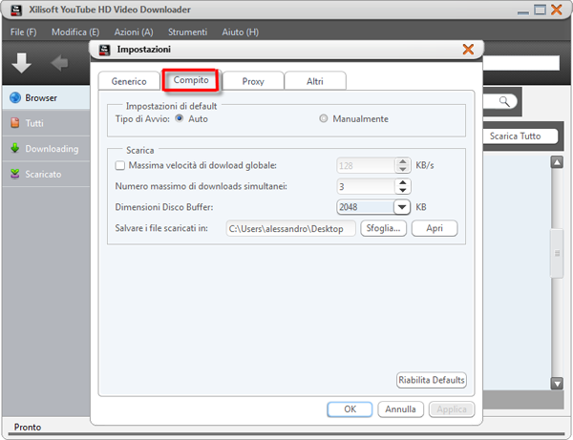This screenshot has height=440, width=573.
Task: Decrease max simultaneous downloads count
Action: point(403,190)
